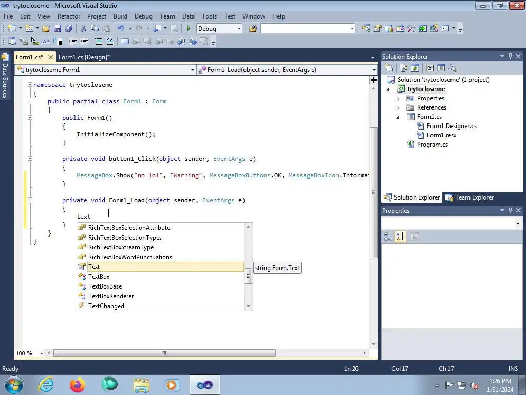Screen dimensions: 526x395
Task: Open Properties Window from the toolbar icon
Action: 378,29
